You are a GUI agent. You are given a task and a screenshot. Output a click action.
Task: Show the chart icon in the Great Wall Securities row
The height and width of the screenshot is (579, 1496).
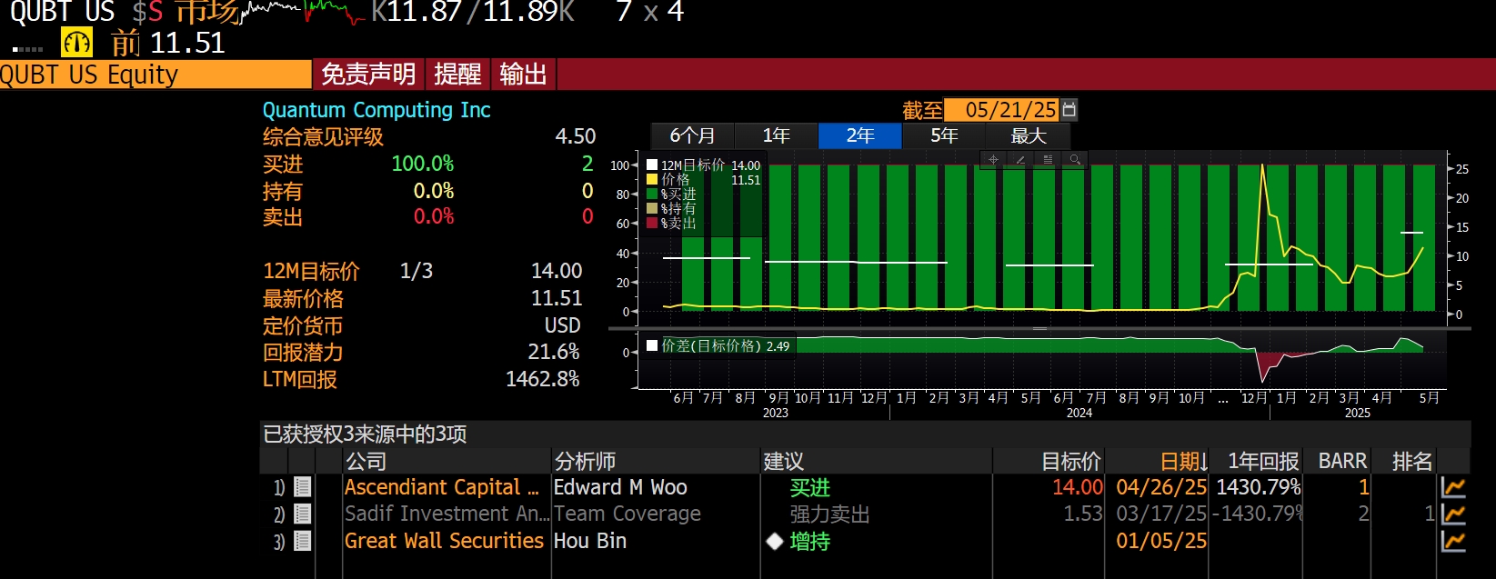tap(1453, 541)
